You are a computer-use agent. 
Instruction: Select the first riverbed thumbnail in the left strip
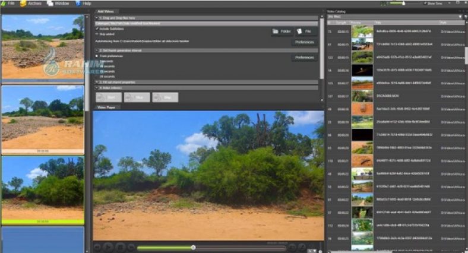43,47
